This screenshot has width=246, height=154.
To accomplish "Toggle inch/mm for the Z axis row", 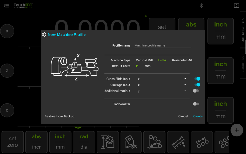I will point(220,71).
